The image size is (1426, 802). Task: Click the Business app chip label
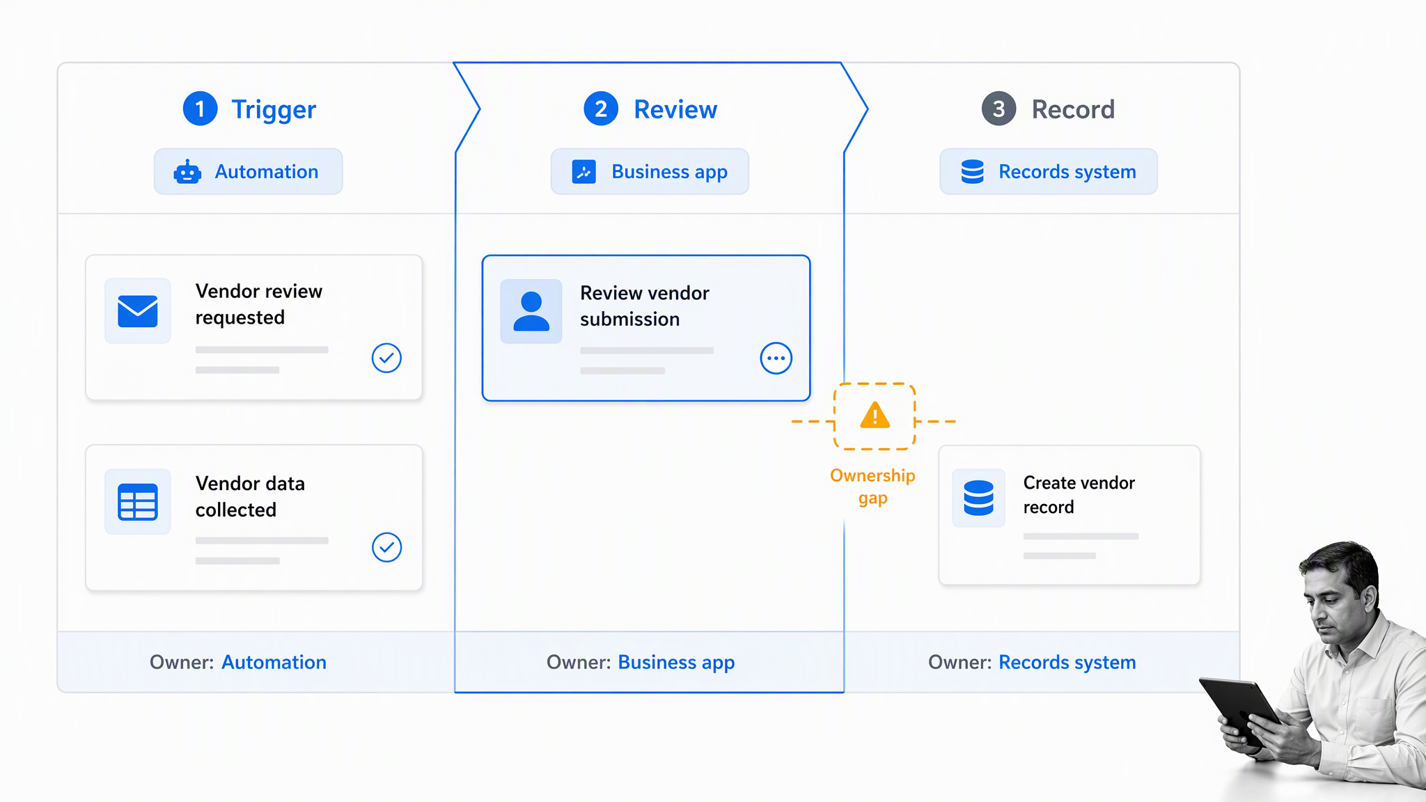click(670, 171)
